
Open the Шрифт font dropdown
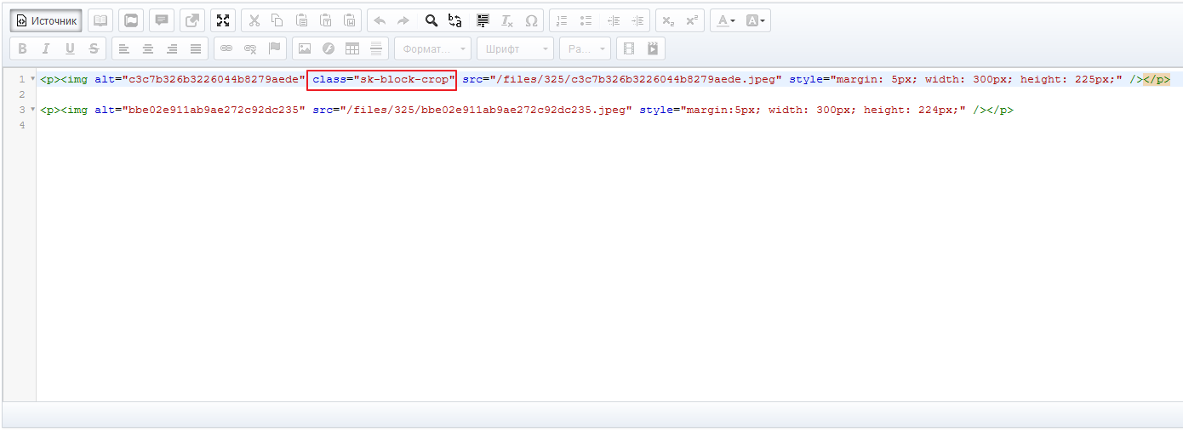515,48
